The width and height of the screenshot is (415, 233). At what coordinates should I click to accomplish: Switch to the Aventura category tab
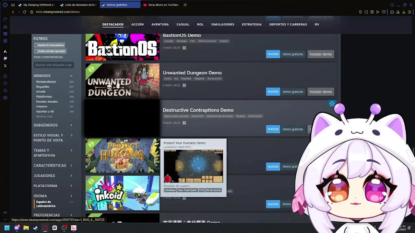(160, 24)
